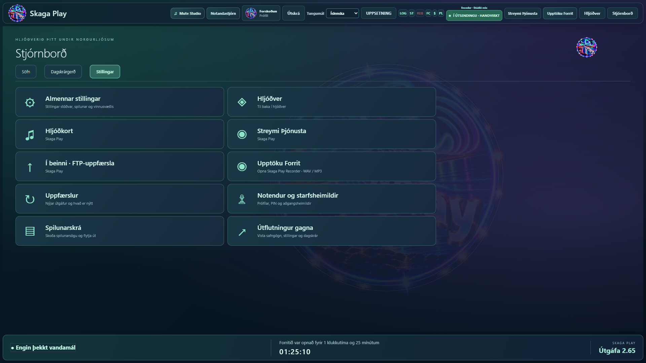The width and height of the screenshot is (646, 363).
Task: Click the Engin þekkt vandamál status text
Action: click(x=43, y=348)
